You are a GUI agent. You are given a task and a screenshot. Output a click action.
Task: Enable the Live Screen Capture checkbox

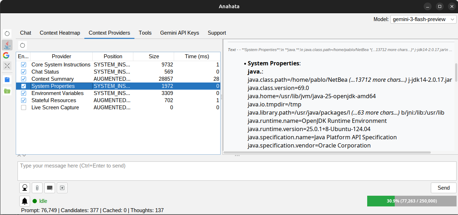[24, 107]
